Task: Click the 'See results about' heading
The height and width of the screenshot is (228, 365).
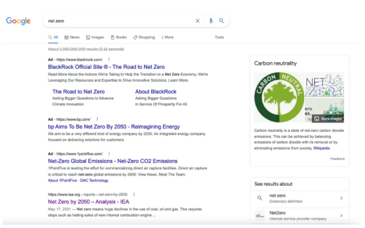Action: 273,184
